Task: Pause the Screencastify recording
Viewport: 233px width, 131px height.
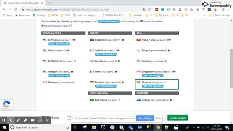Action: (4, 120)
